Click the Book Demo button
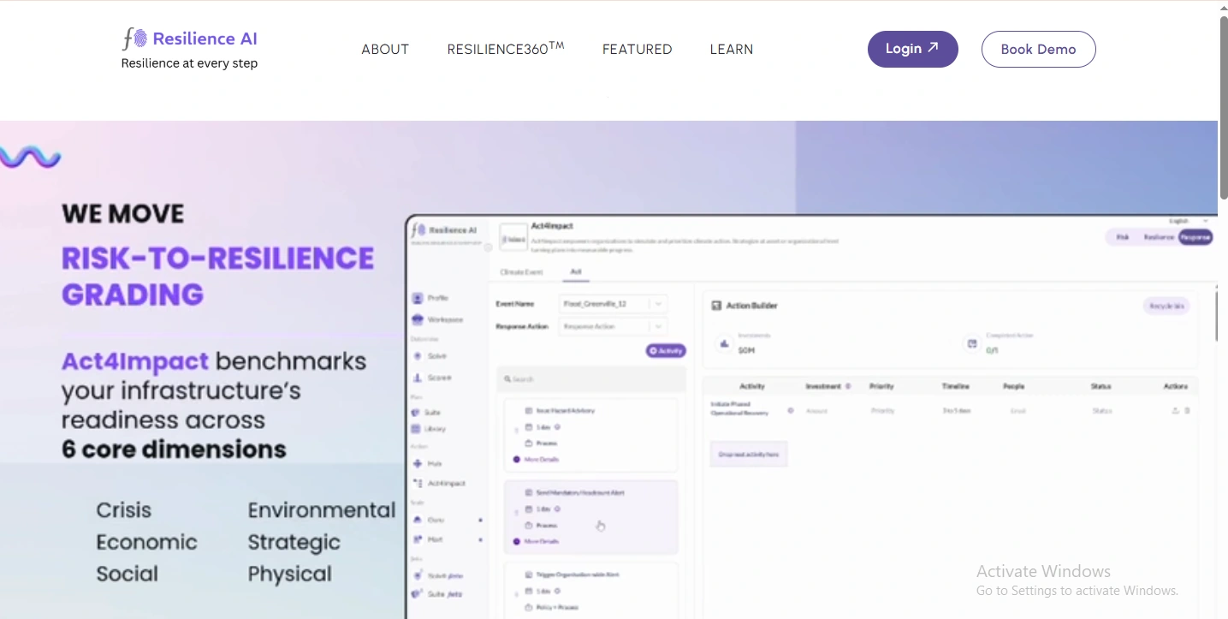 [x=1039, y=49]
